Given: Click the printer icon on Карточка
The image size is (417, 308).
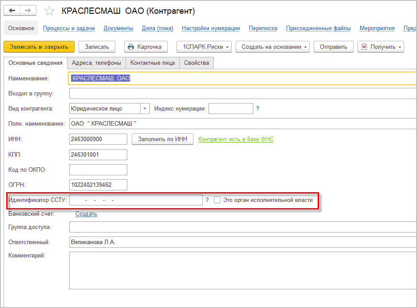Looking at the screenshot, I should tap(131, 47).
